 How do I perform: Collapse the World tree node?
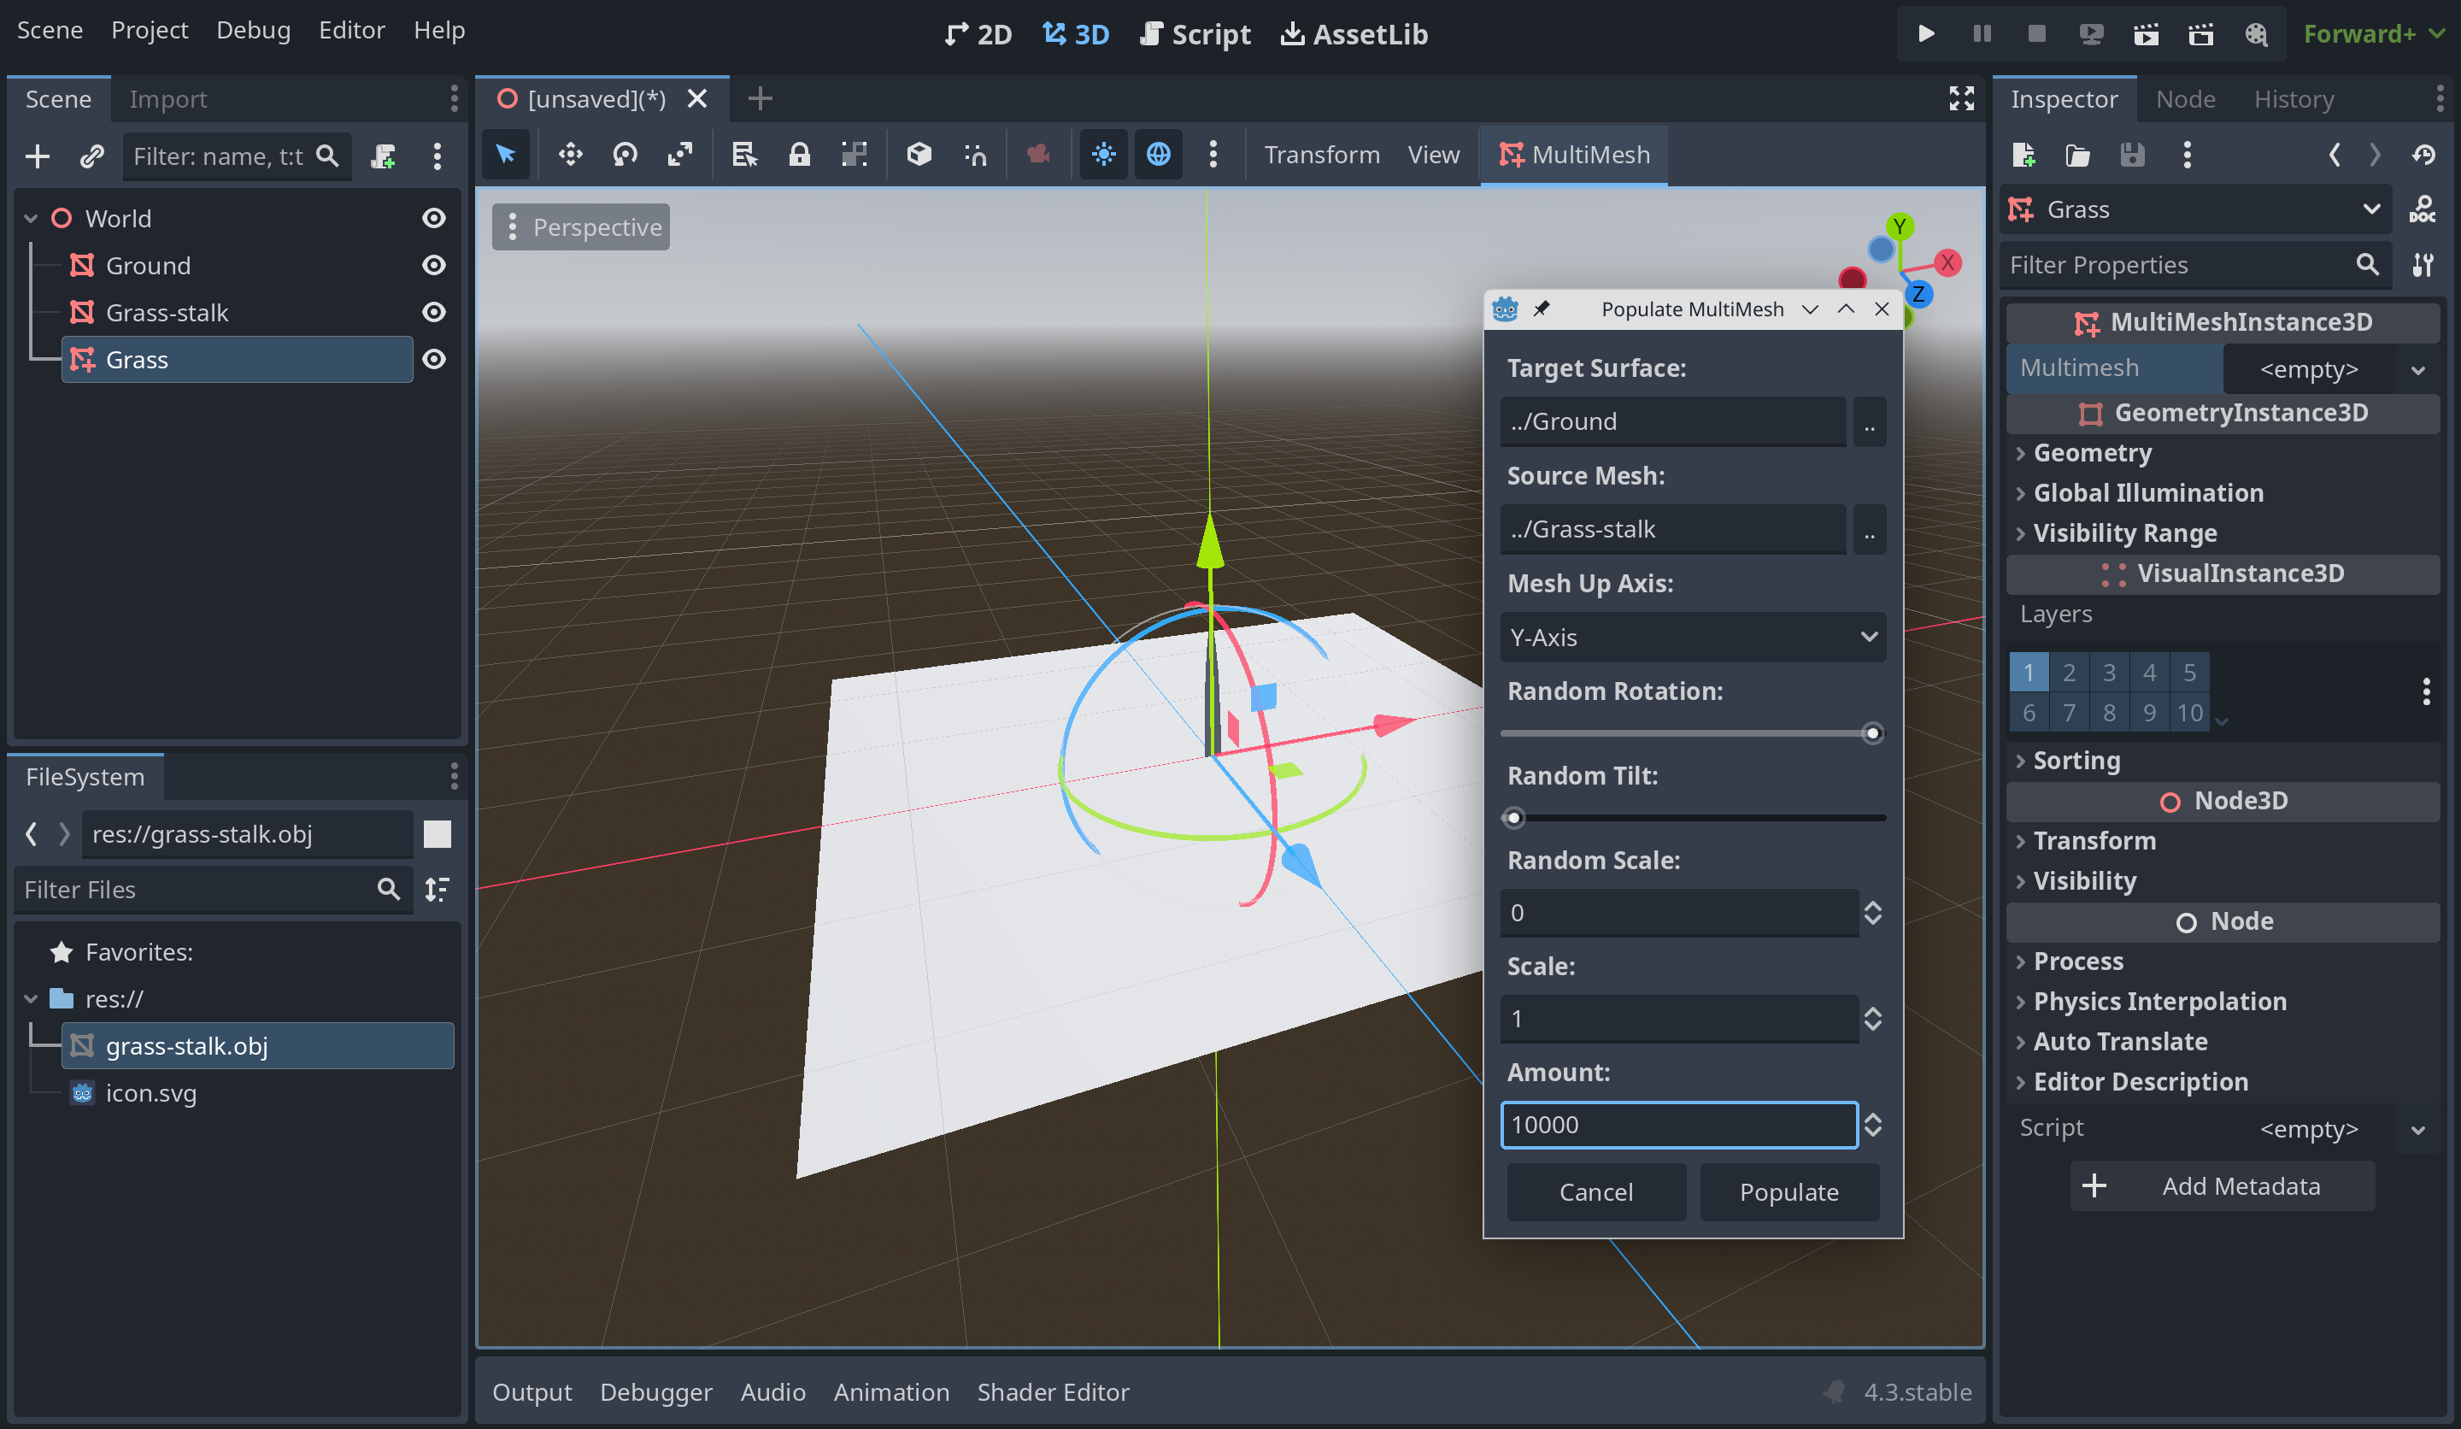pyautogui.click(x=30, y=218)
